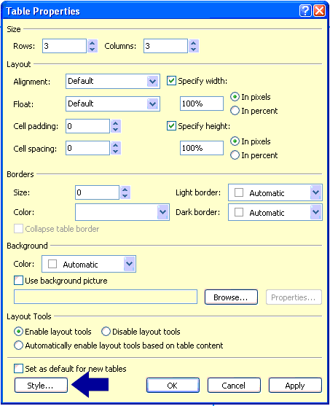This screenshot has width=330, height=406.
Task: Click in the background picture path field
Action: click(x=106, y=297)
